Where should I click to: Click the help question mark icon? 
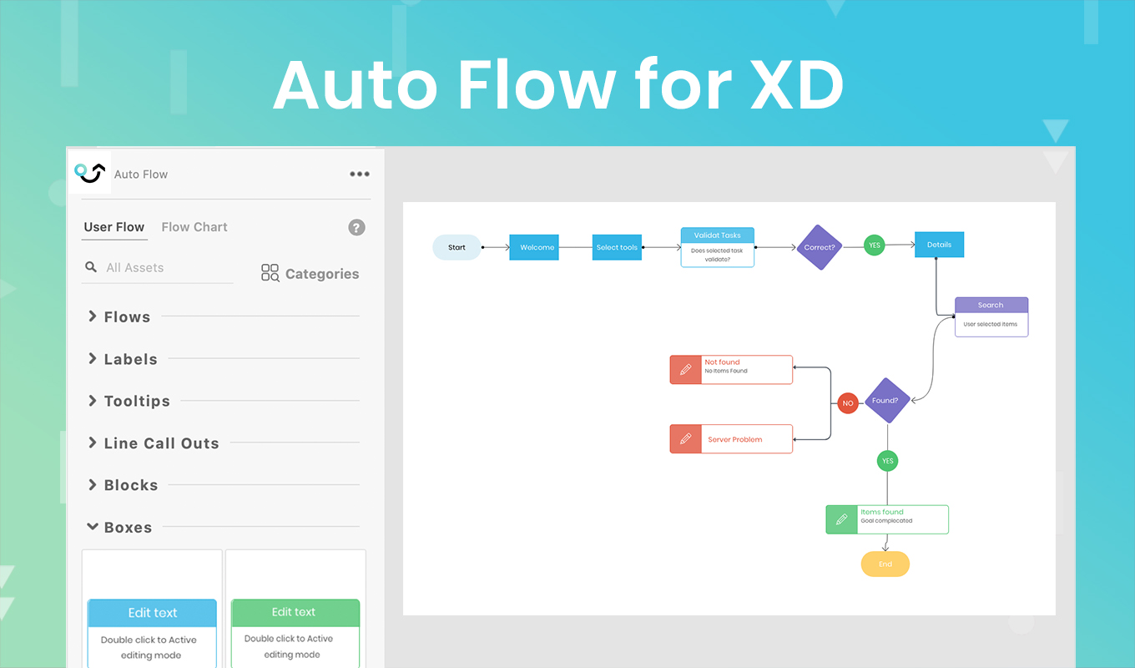(356, 227)
